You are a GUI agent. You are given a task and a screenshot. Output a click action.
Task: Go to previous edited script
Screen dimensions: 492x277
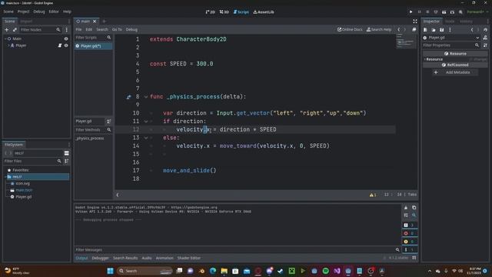pyautogui.click(x=399, y=29)
